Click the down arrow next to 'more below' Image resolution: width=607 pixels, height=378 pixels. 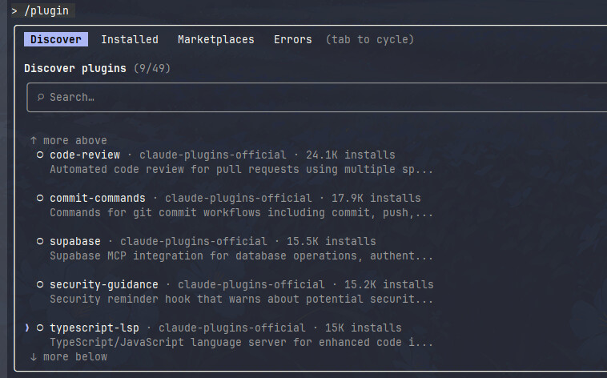click(x=34, y=356)
